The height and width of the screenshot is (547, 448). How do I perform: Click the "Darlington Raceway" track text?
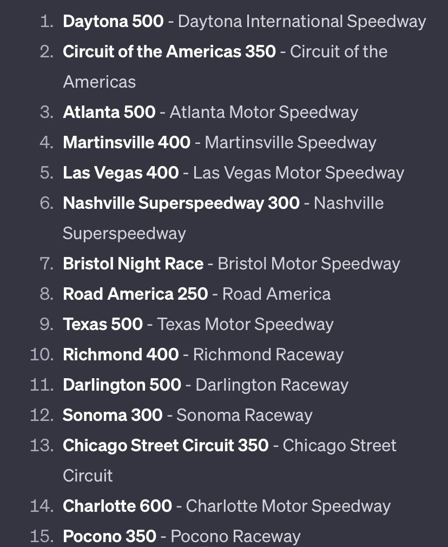(x=272, y=385)
